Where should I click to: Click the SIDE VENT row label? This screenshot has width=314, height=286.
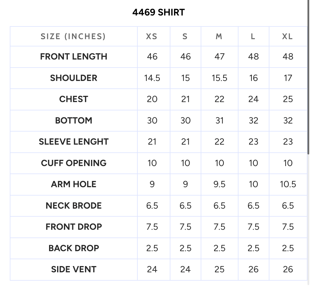tap(73, 270)
